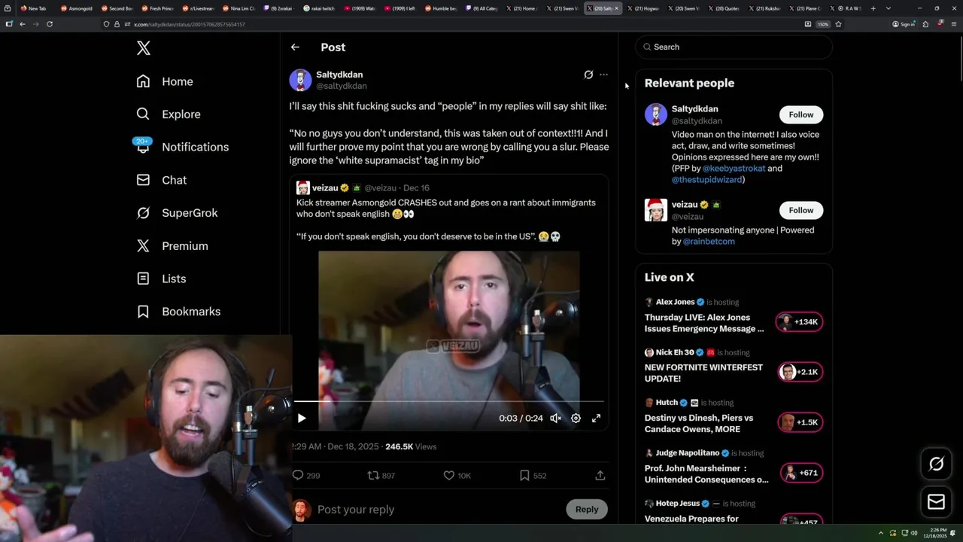Screen dimensions: 963x542
Task: Click the Search box on X
Action: 734,47
